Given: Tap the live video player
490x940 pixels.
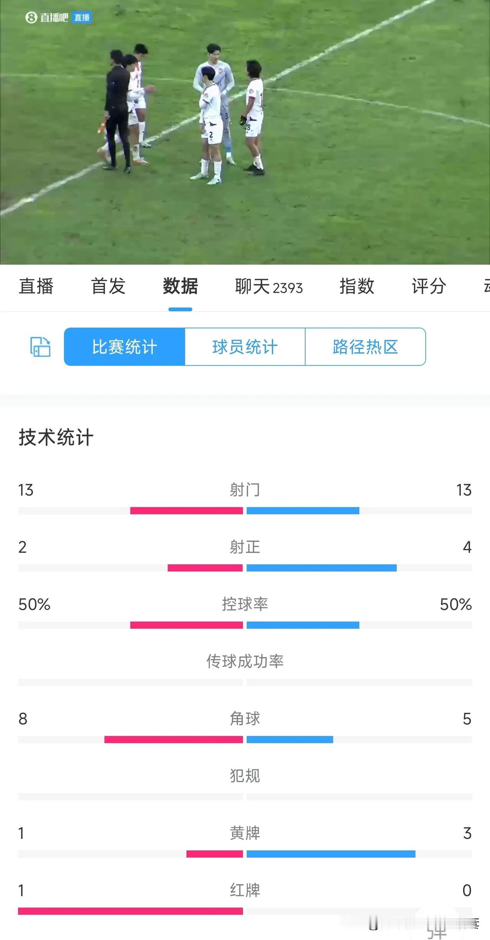Looking at the screenshot, I should coord(245,132).
